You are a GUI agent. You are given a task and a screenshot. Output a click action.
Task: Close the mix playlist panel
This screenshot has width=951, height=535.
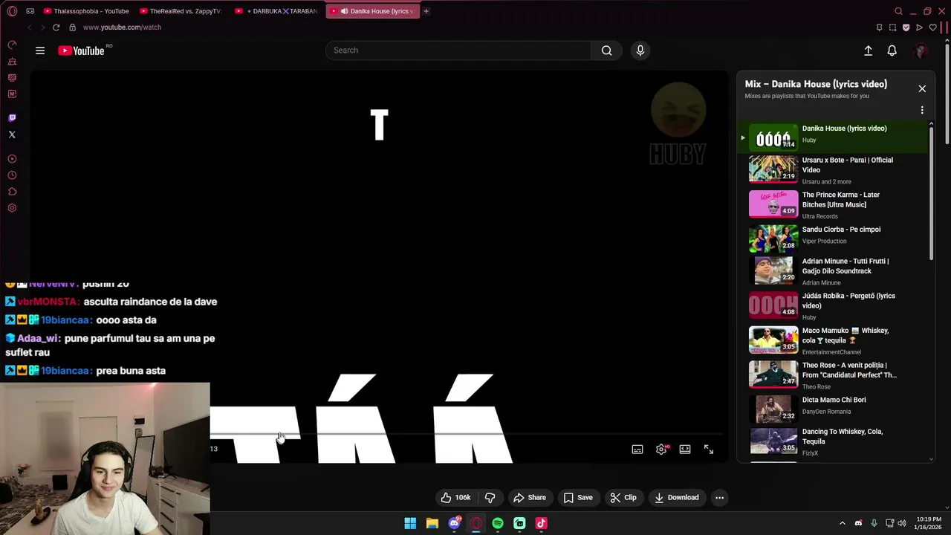tap(922, 88)
